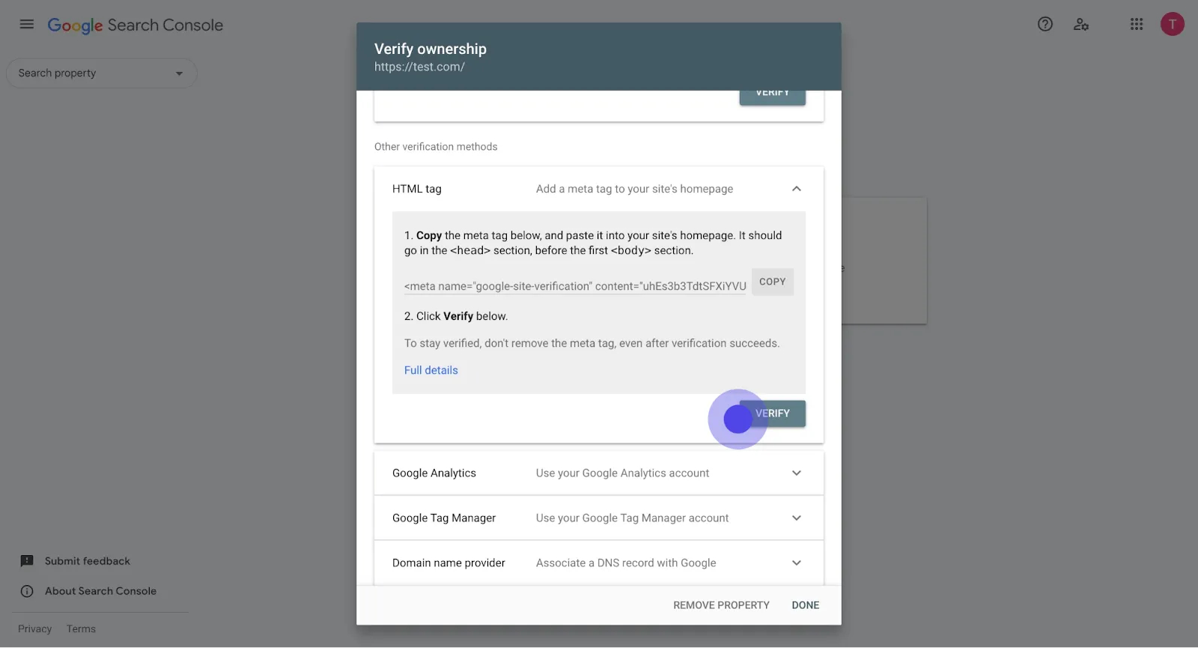Open users and permissions settings icon
Image resolution: width=1198 pixels, height=648 pixels.
pyautogui.click(x=1081, y=24)
